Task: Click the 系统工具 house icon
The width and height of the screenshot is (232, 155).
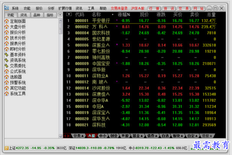Action: 6,94
